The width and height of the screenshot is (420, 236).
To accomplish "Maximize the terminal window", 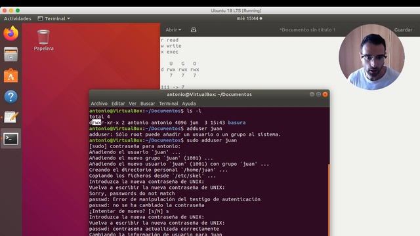I will [318, 94].
